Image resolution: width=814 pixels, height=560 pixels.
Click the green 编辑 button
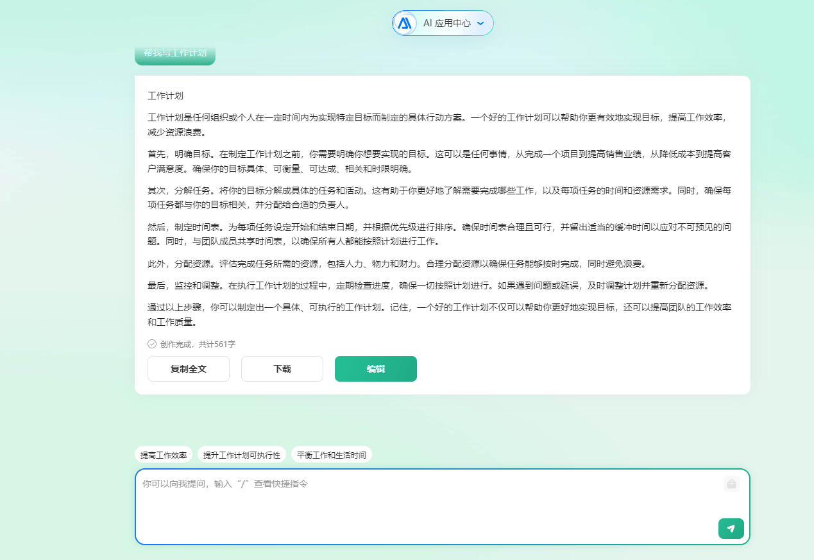click(375, 369)
